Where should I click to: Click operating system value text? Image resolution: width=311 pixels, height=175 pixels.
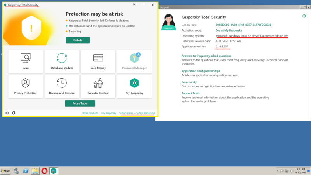pos(252,36)
